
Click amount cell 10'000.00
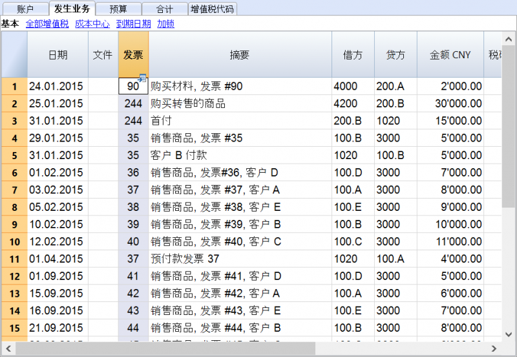coord(450,224)
